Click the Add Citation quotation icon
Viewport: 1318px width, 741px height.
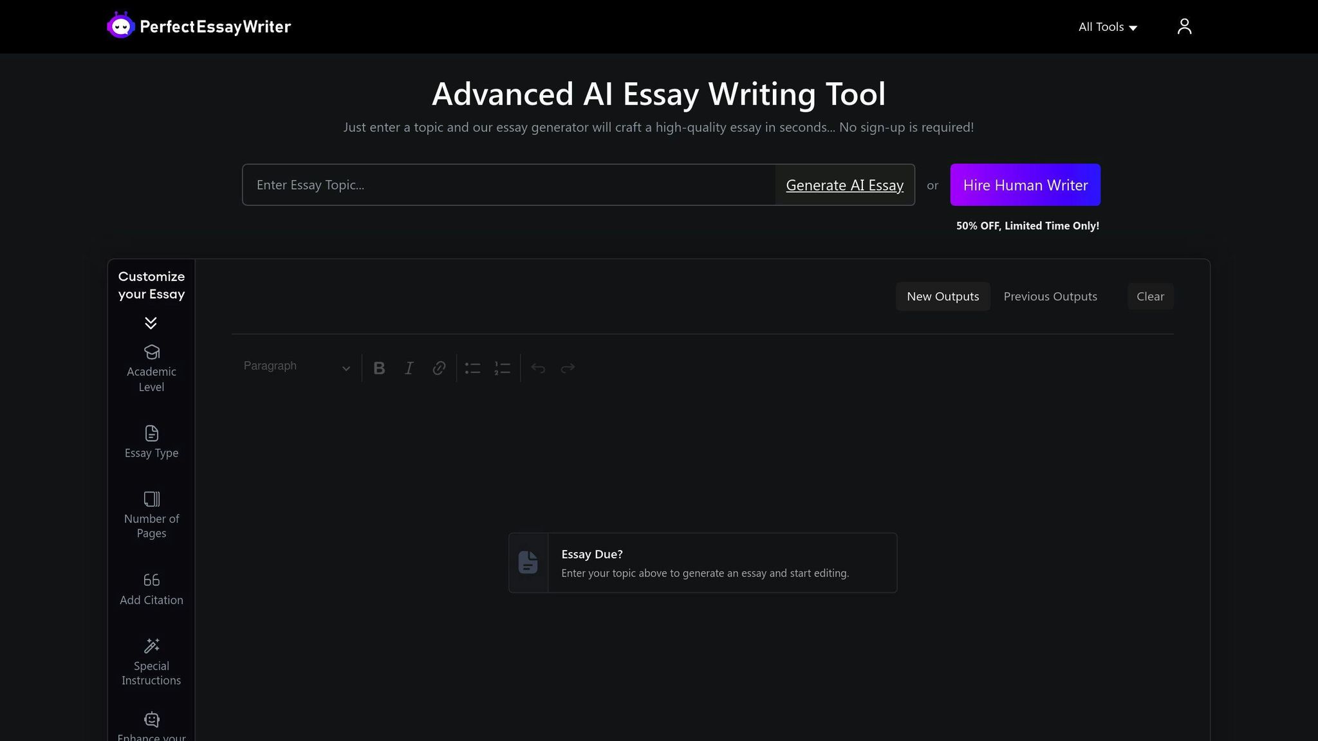151,580
